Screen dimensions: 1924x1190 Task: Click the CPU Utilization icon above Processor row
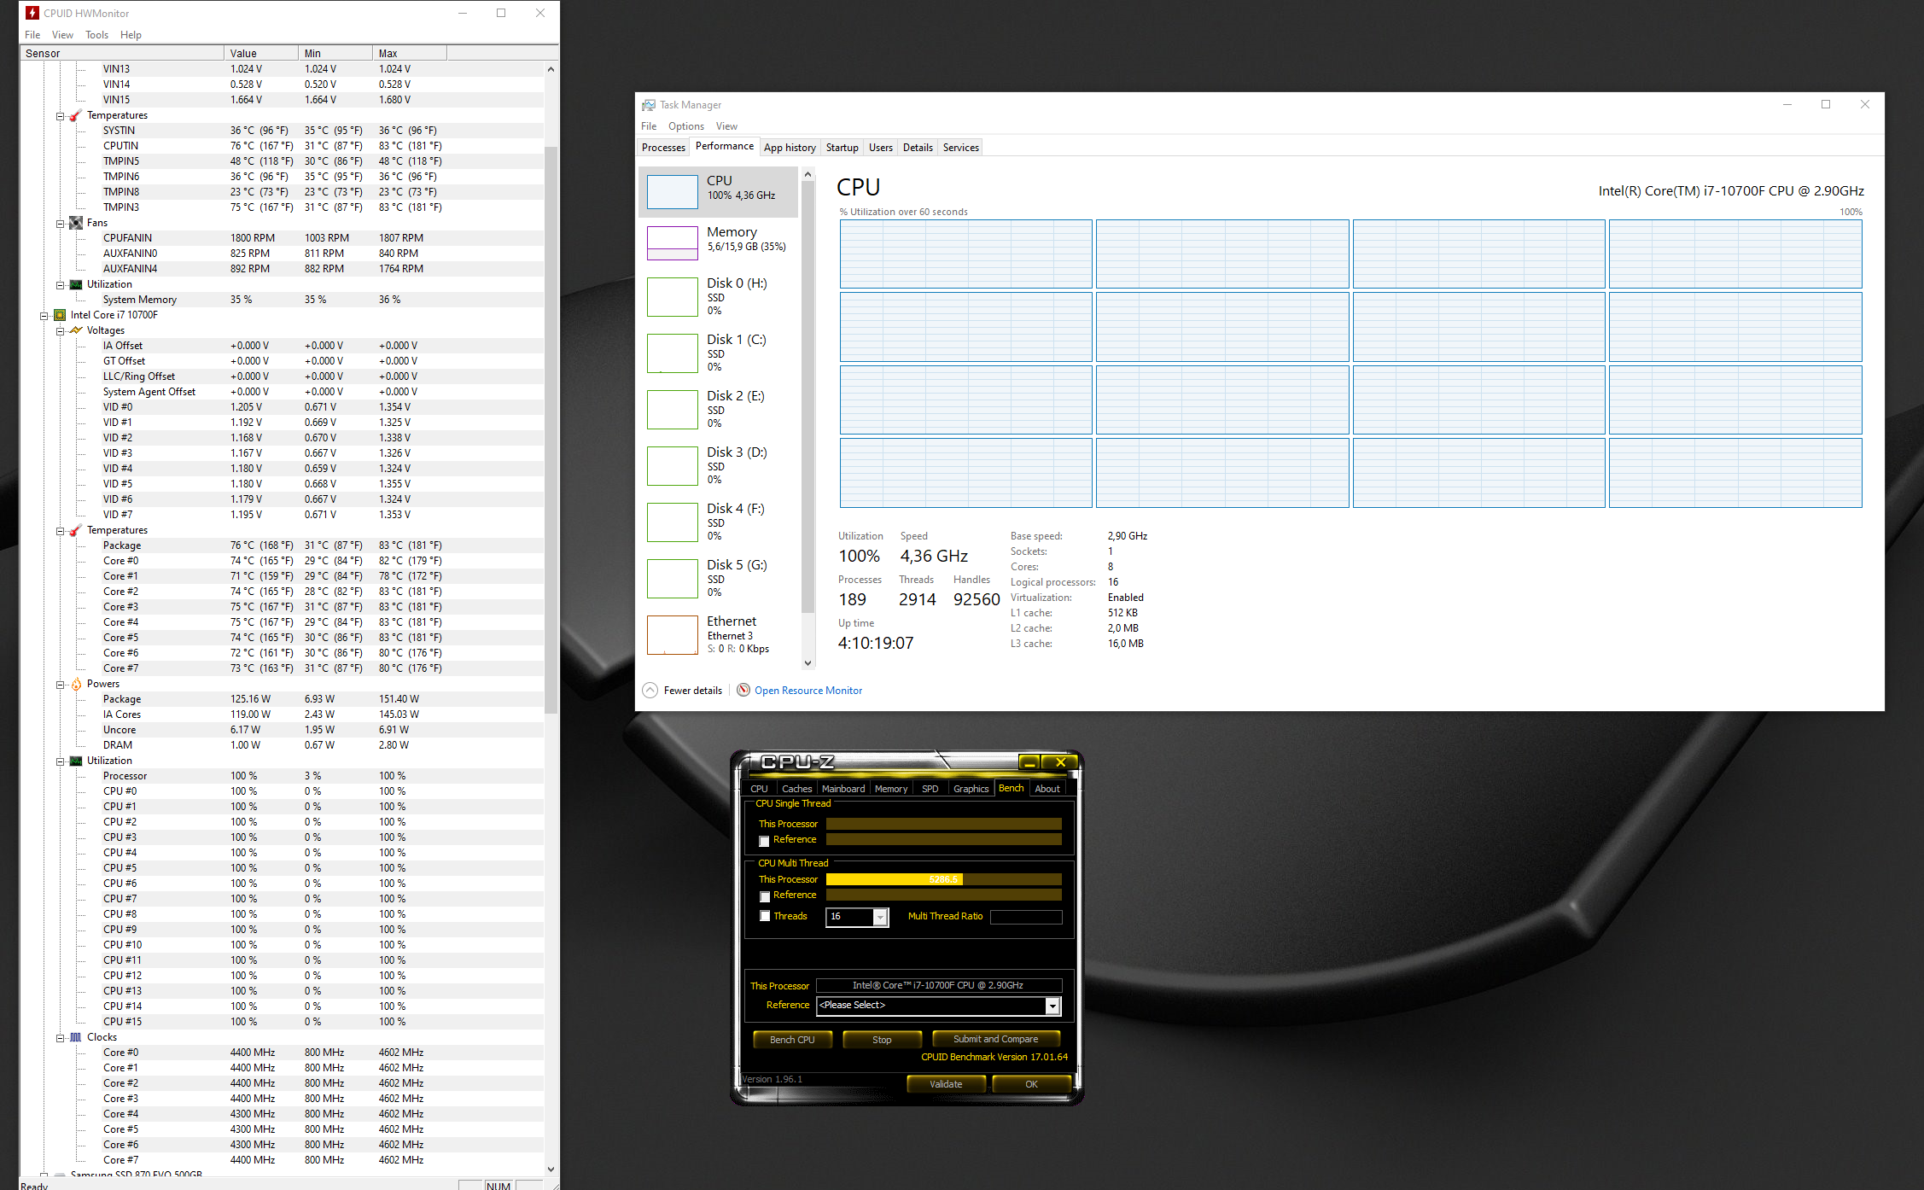[x=76, y=761]
